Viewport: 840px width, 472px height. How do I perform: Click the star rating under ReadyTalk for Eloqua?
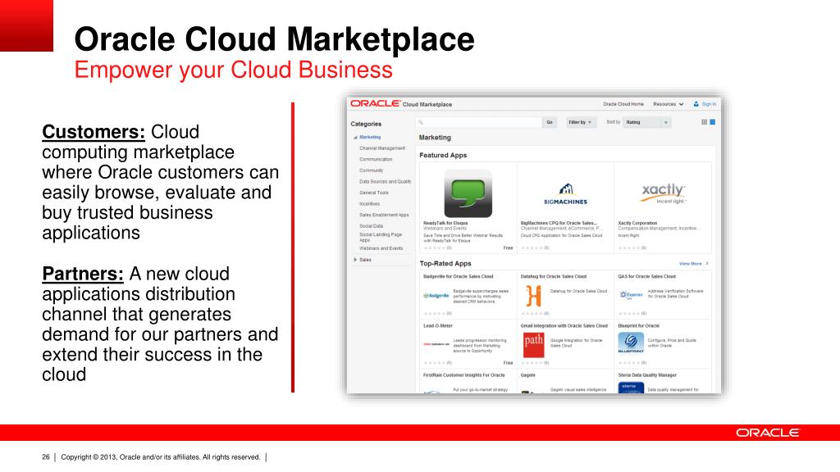click(x=434, y=247)
